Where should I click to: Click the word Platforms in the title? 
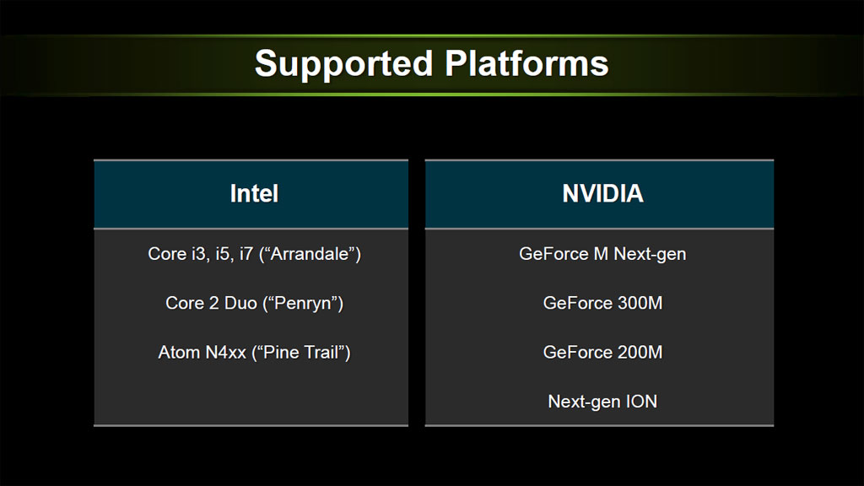pyautogui.click(x=526, y=64)
